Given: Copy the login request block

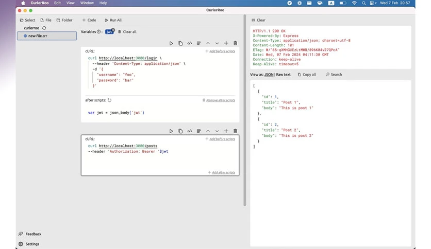Looking at the screenshot, I should [x=180, y=43].
